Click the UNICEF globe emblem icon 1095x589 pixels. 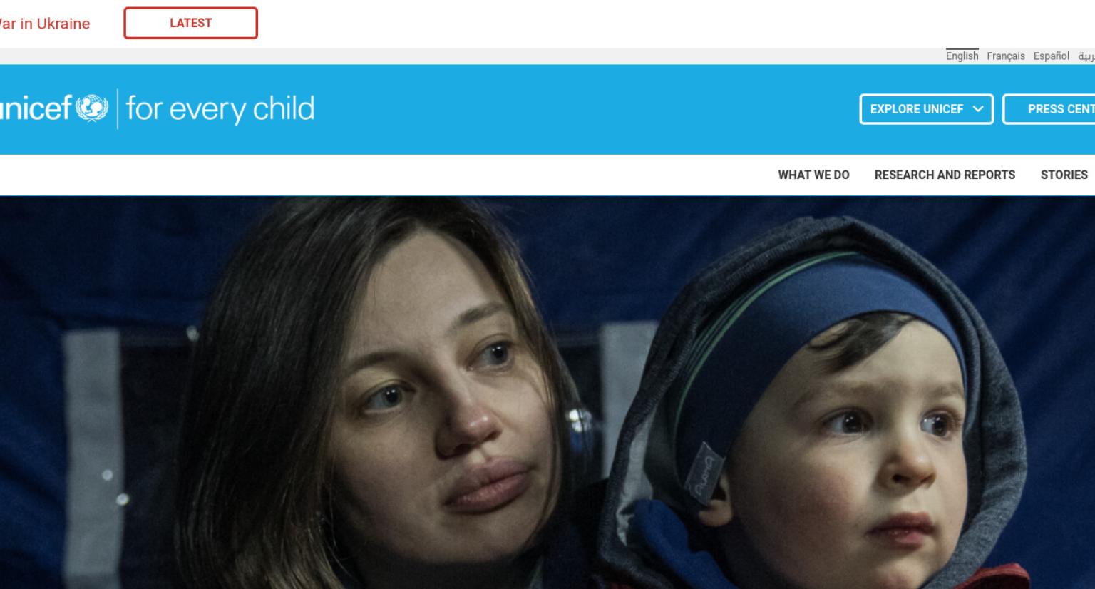[x=91, y=109]
